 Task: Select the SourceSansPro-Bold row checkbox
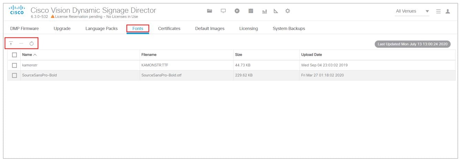[14, 75]
